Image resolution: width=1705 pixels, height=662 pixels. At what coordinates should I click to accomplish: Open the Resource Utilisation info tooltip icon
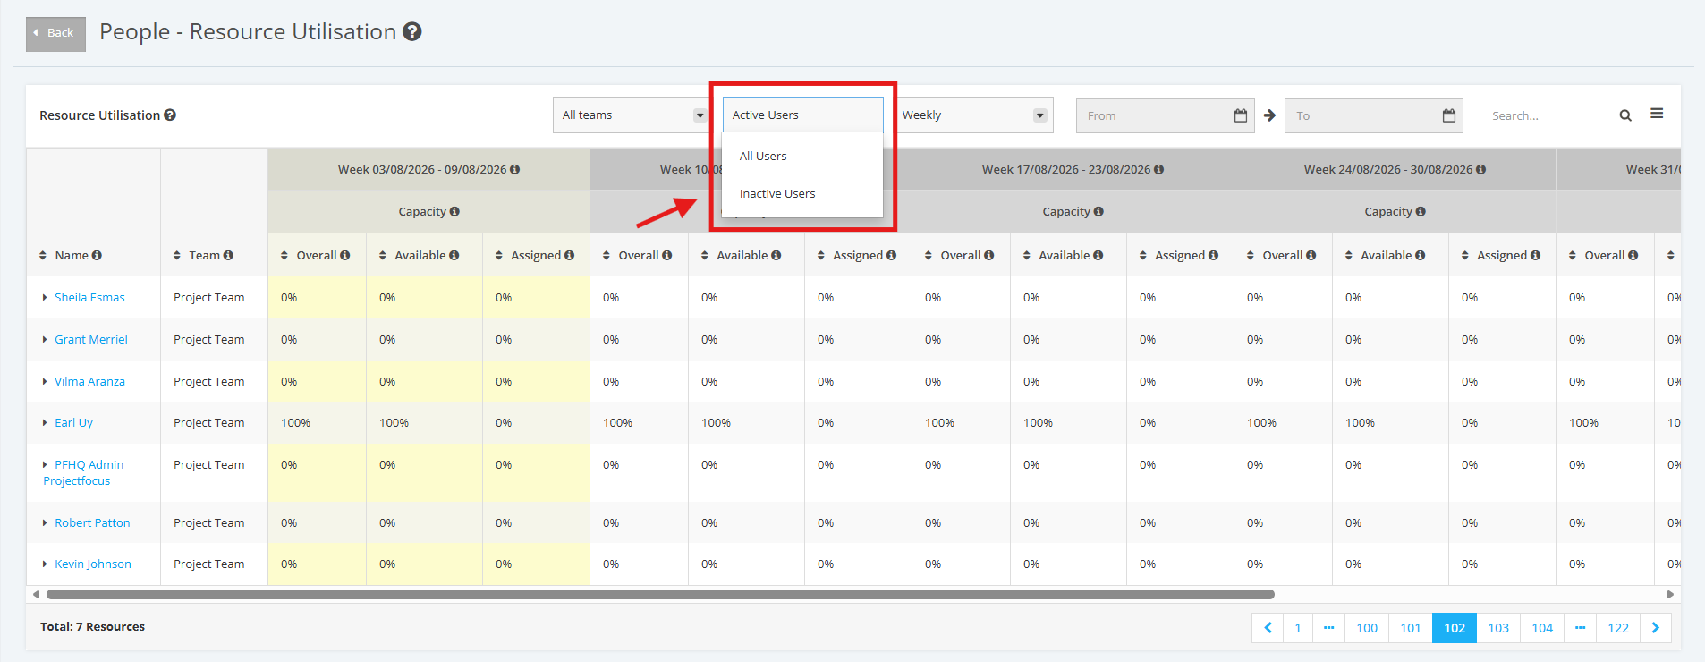click(x=170, y=115)
